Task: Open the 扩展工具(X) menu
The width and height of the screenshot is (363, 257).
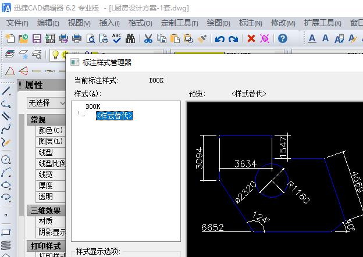Action: pos(323,23)
